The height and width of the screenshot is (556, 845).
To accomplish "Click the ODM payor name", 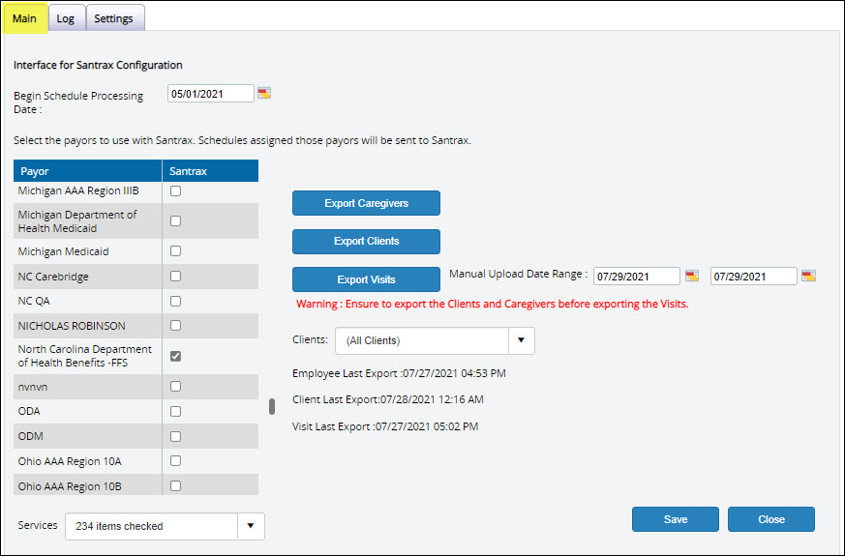I will coord(31,436).
